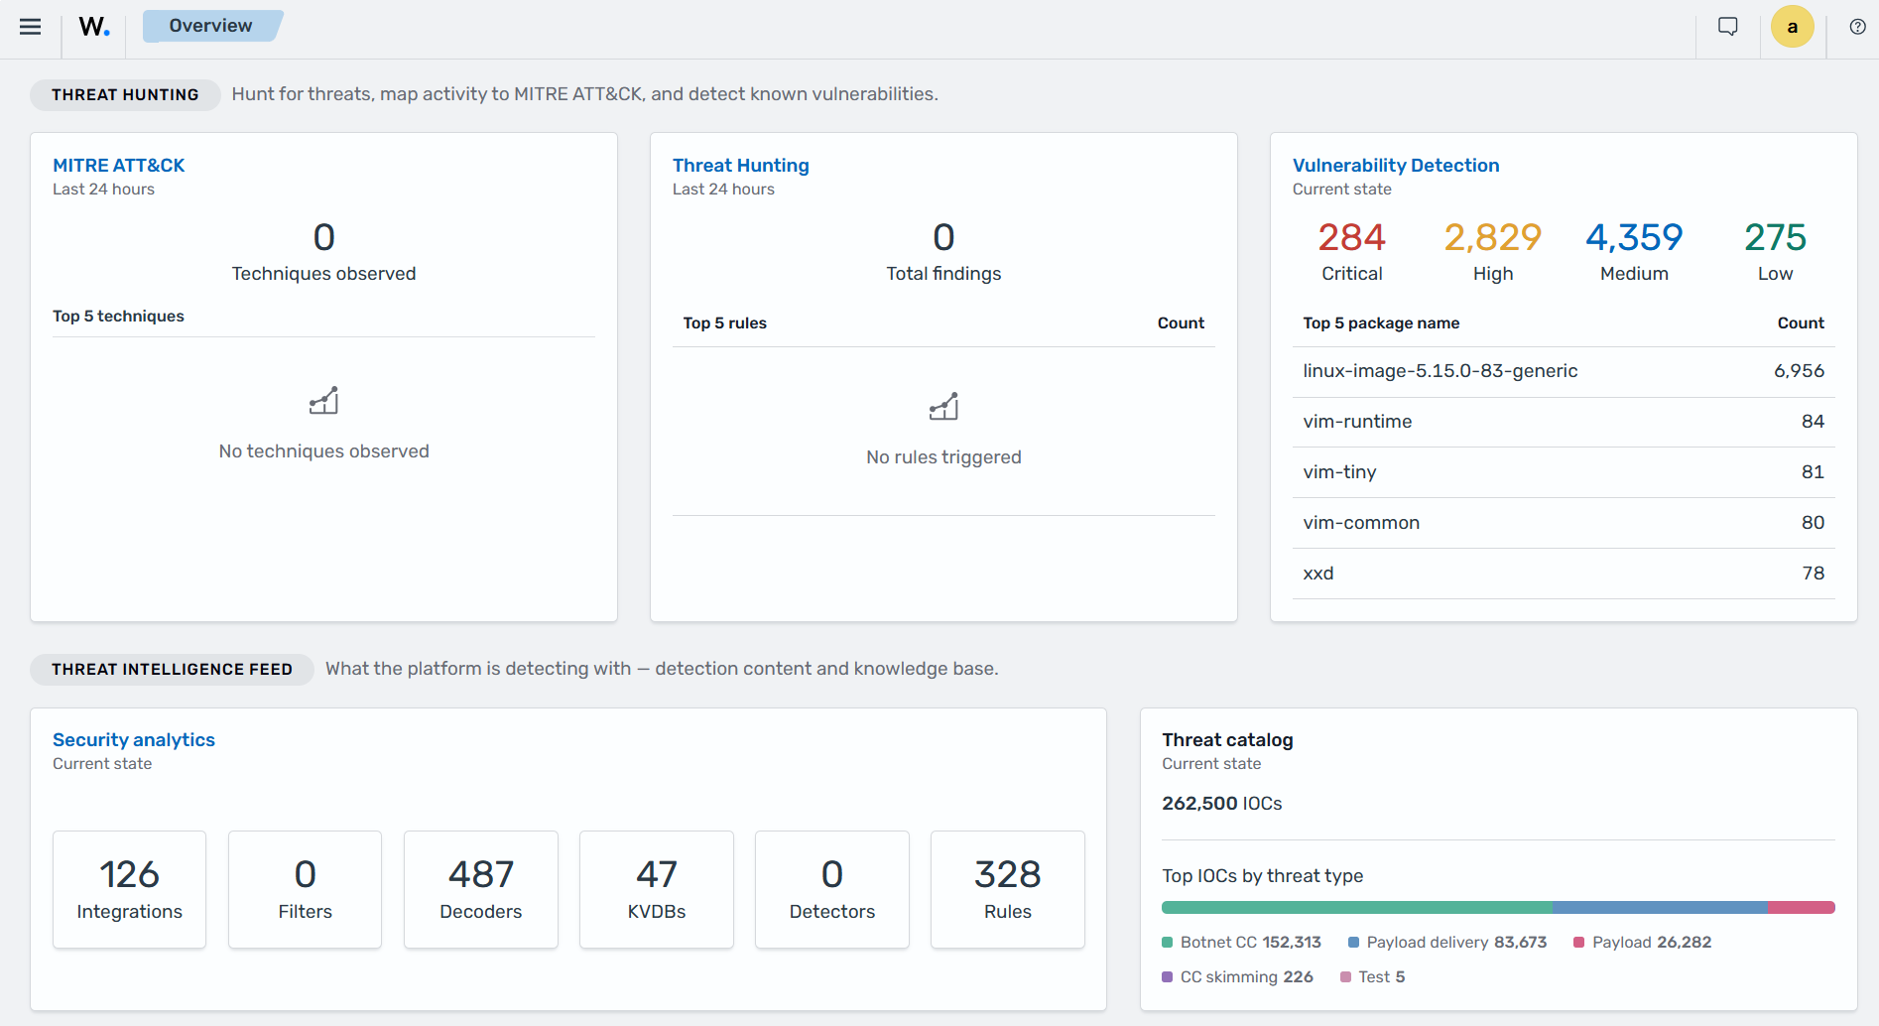Viewport: 1879px width, 1026px height.
Task: Select the Overview breadcrumb tab
Action: click(211, 26)
